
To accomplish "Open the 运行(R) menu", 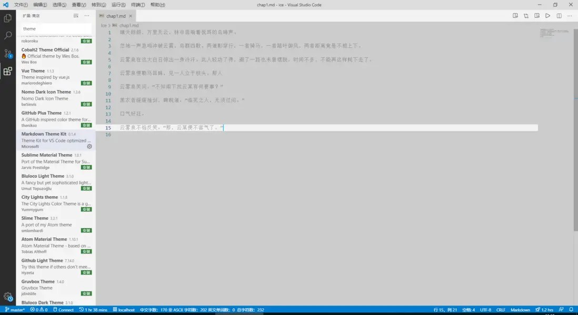I will pos(118,5).
